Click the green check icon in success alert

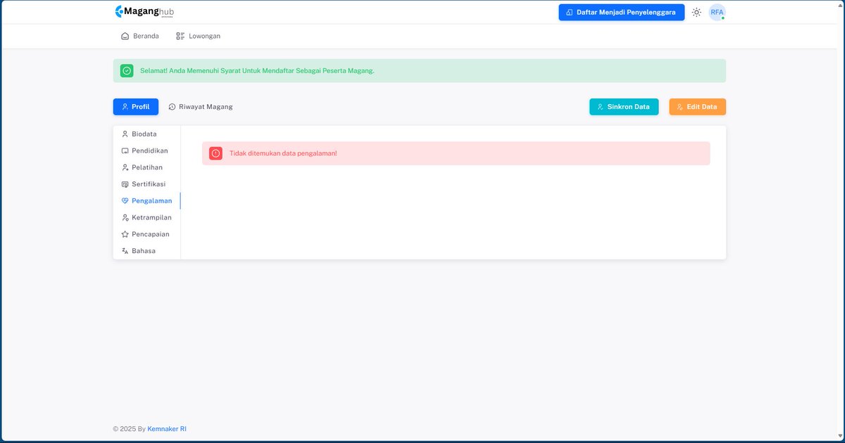pyautogui.click(x=127, y=70)
